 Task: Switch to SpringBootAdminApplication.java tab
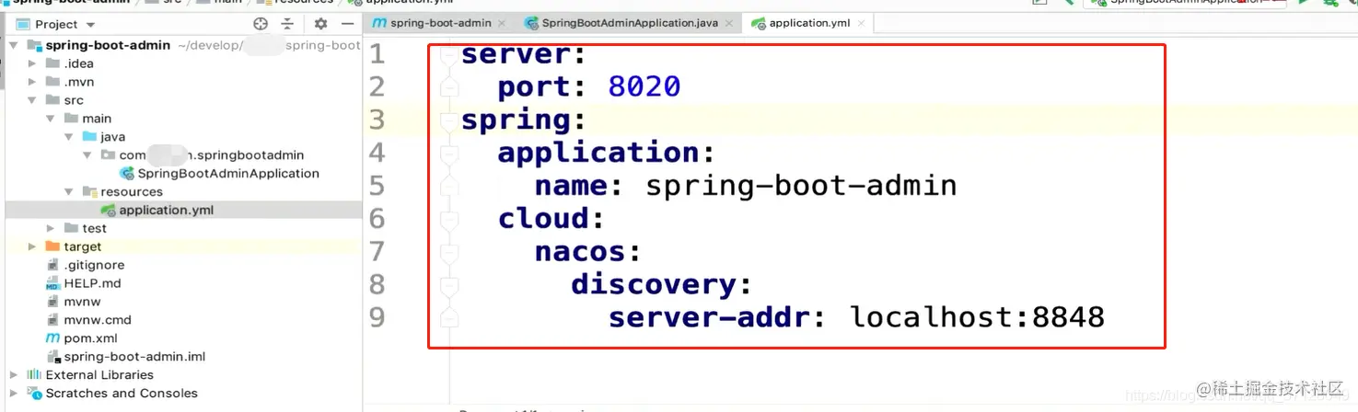point(629,23)
